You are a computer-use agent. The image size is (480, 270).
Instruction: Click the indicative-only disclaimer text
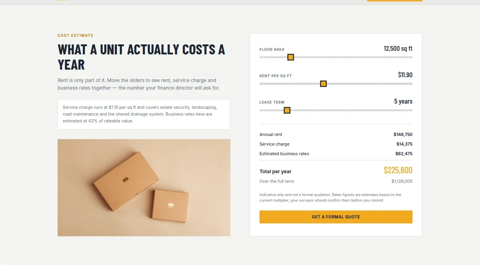click(330, 198)
